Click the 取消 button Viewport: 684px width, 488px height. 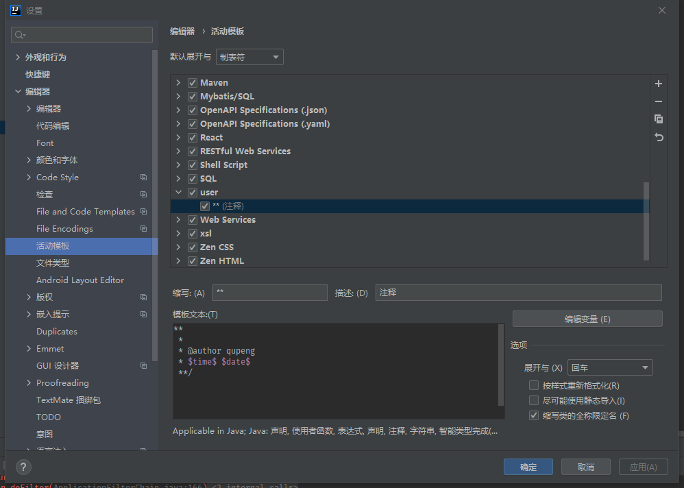coord(586,467)
